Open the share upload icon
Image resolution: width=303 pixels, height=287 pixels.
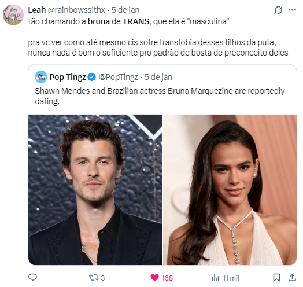tap(292, 278)
